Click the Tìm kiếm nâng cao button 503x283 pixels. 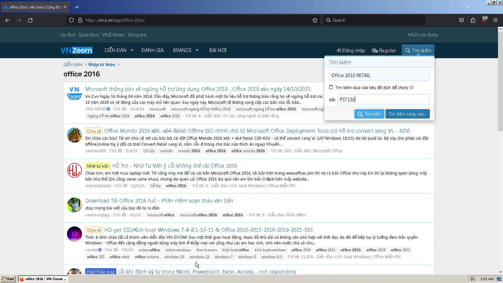tap(407, 114)
